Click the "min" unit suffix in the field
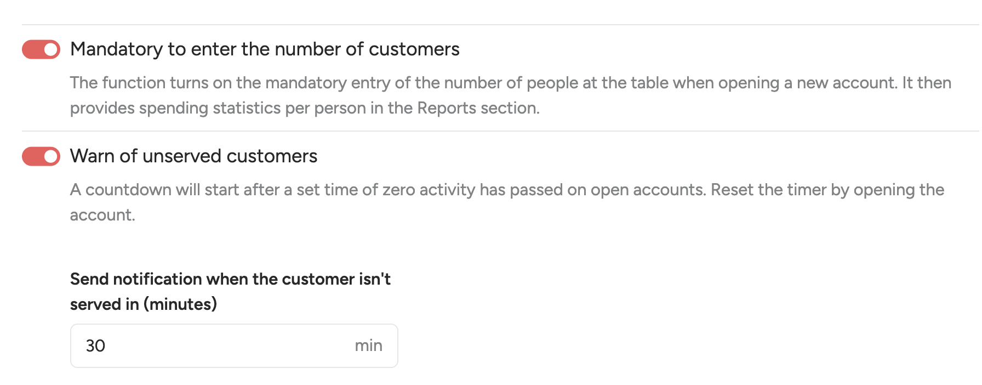 (368, 346)
